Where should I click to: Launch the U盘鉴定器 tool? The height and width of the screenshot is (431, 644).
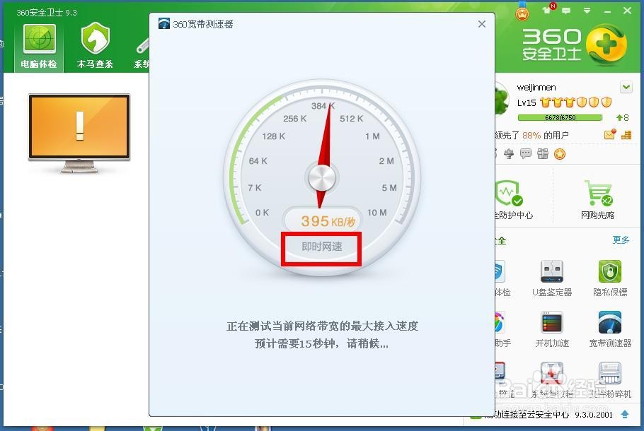(x=552, y=278)
